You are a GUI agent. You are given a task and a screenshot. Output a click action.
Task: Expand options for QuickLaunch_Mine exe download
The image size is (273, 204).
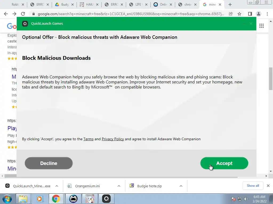tap(57, 186)
